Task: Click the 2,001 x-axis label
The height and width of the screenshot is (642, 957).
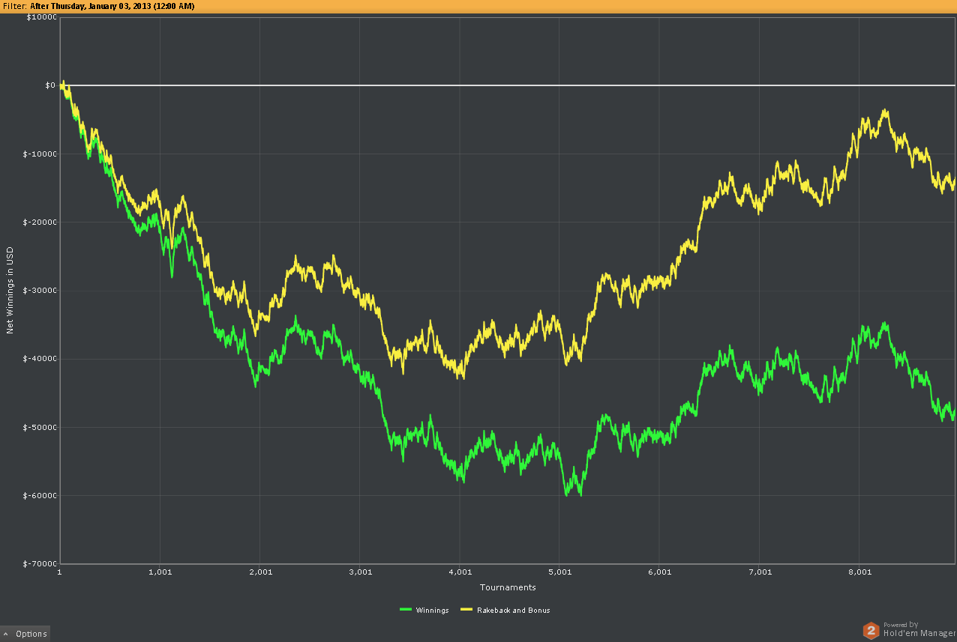Action: pos(260,572)
